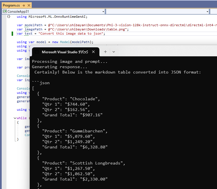
Task: Open the ConsoleApp31 project dropdown
Action: 103,12
